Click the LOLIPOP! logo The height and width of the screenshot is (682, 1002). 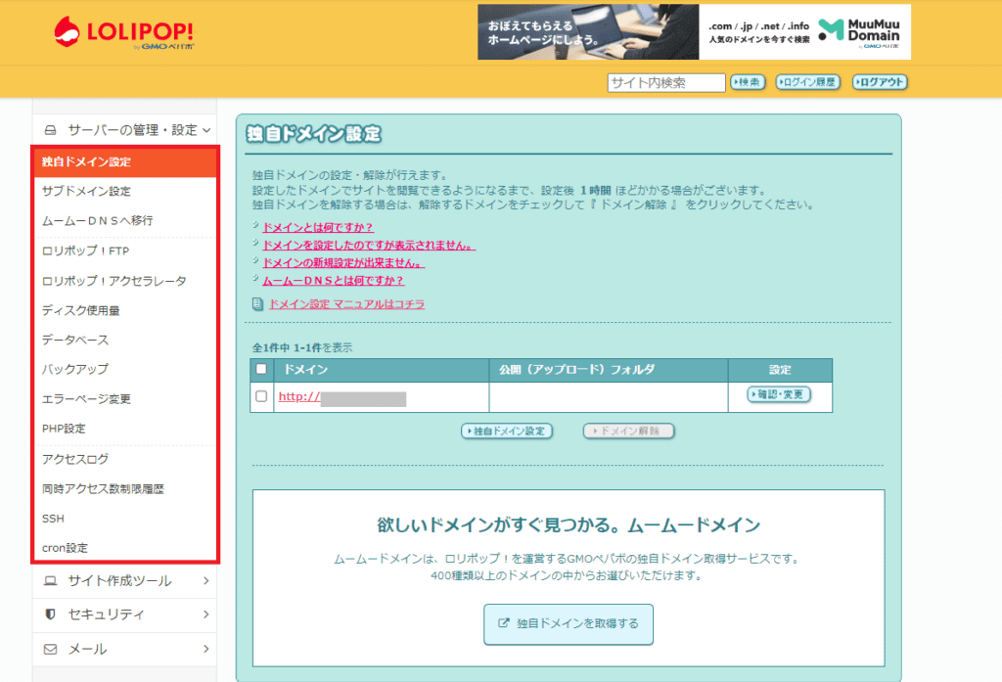pyautogui.click(x=124, y=32)
